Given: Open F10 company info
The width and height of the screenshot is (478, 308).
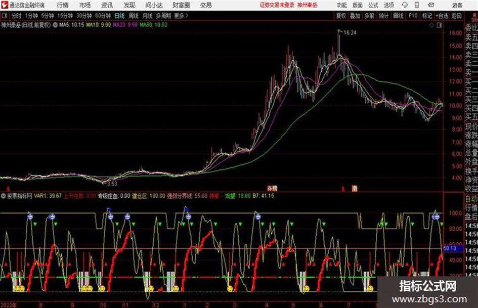Looking at the screenshot, I should [x=413, y=16].
